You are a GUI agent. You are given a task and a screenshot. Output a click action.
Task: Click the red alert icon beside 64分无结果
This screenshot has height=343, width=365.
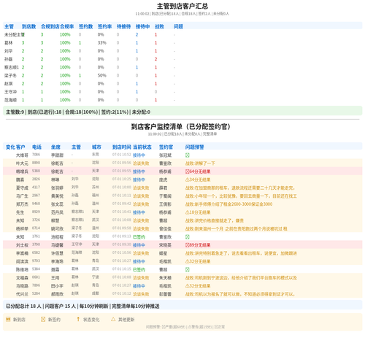point(187,171)
